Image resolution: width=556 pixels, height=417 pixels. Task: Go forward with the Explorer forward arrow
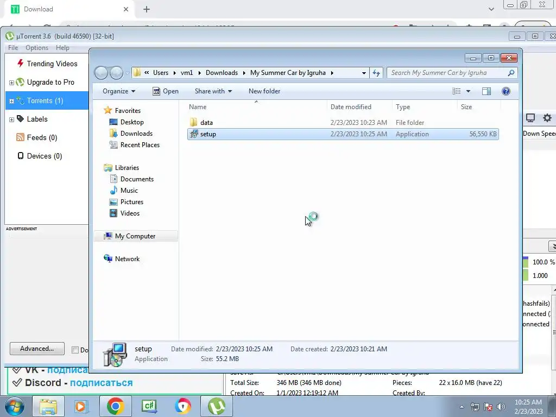coord(116,73)
